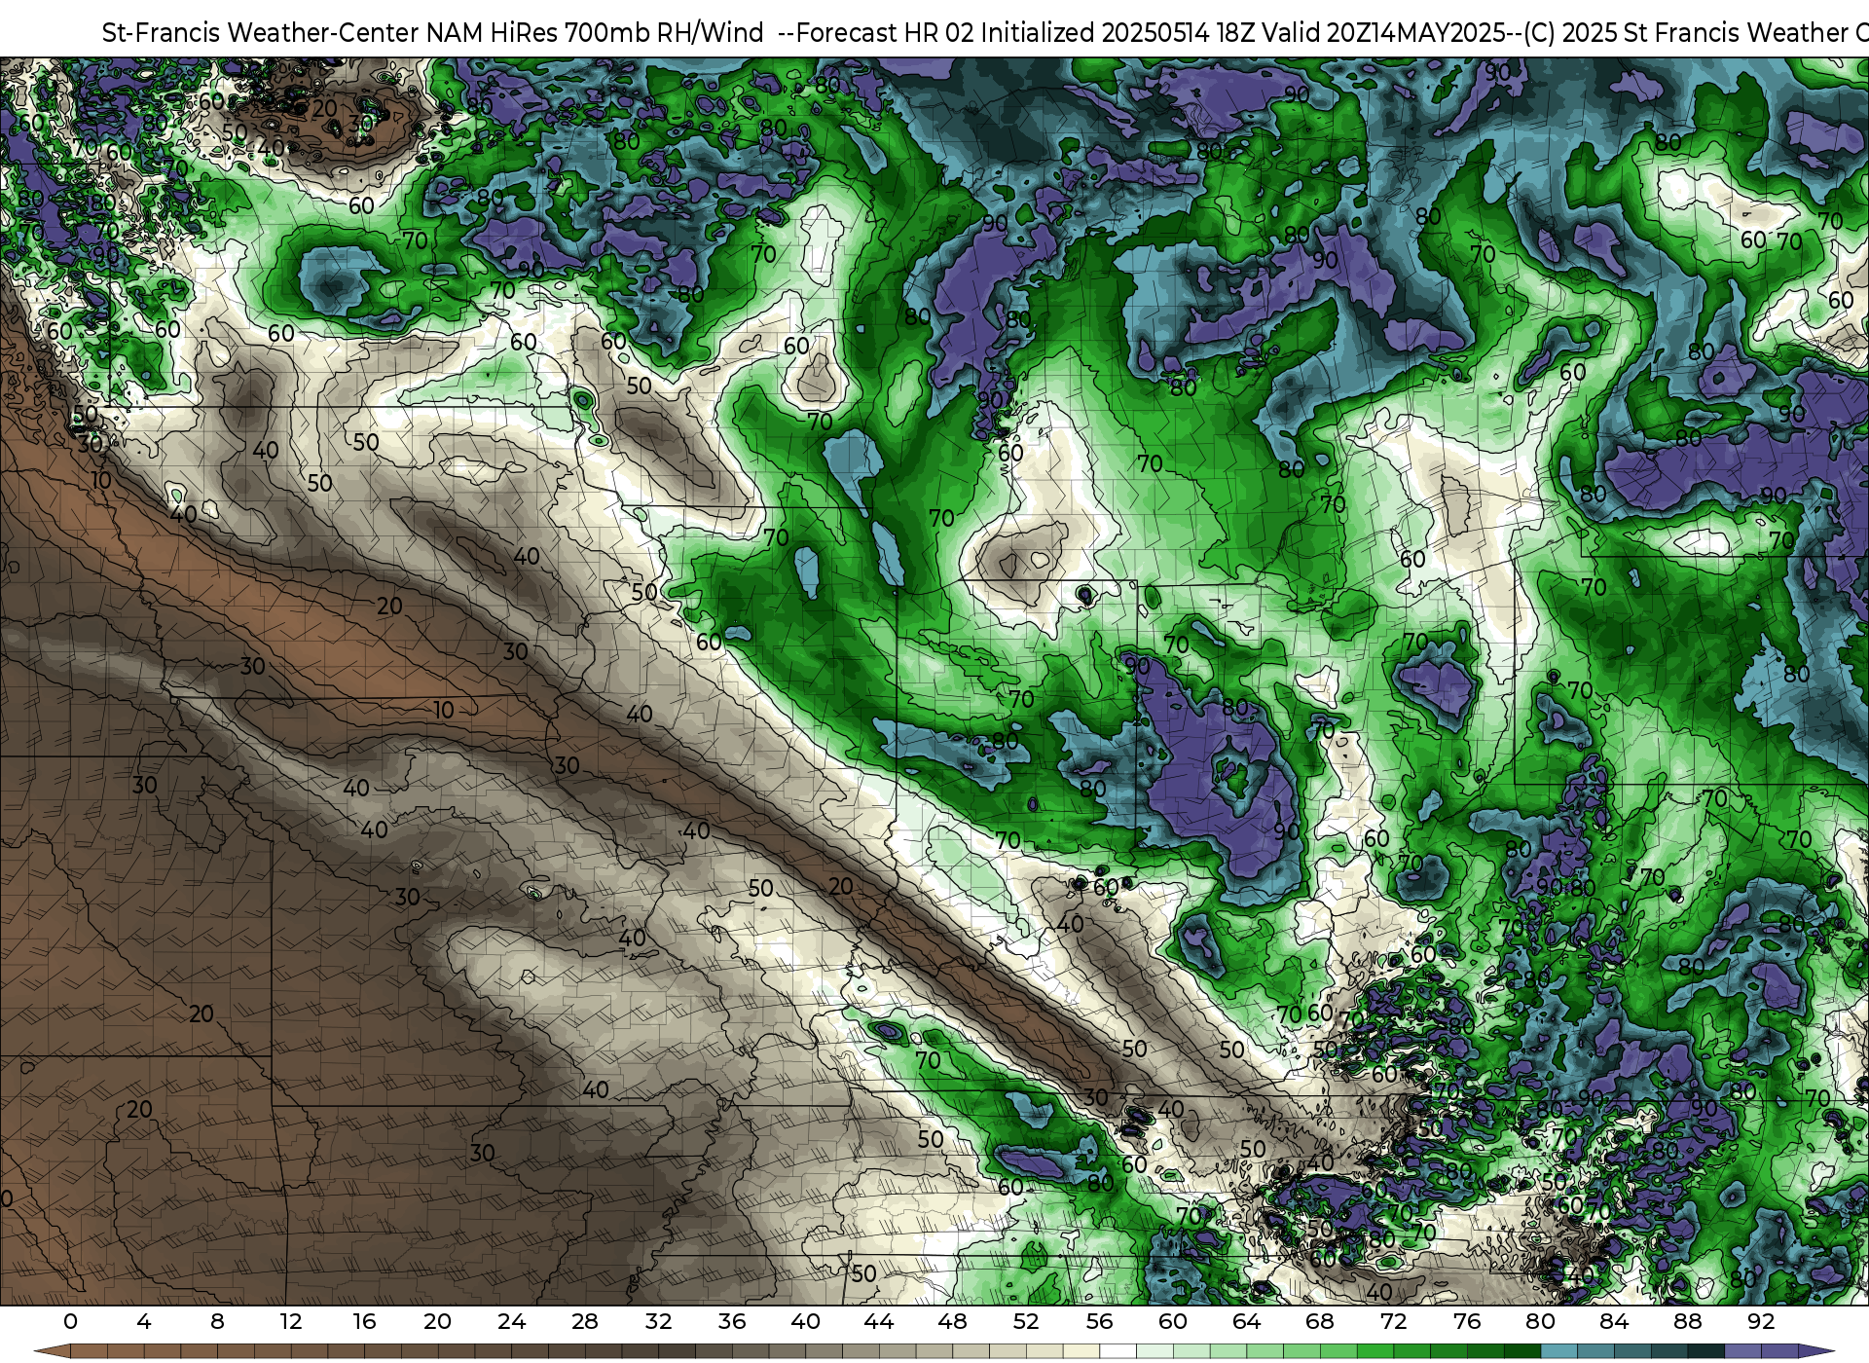Click the colorbar tick label '4'

click(144, 1321)
